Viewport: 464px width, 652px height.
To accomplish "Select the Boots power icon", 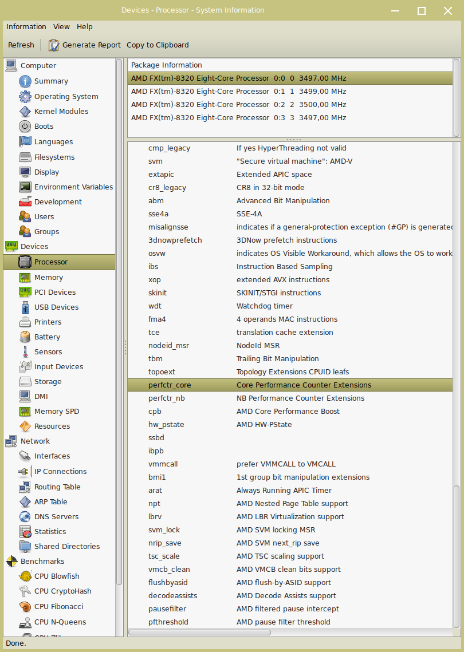I will pyautogui.click(x=25, y=127).
